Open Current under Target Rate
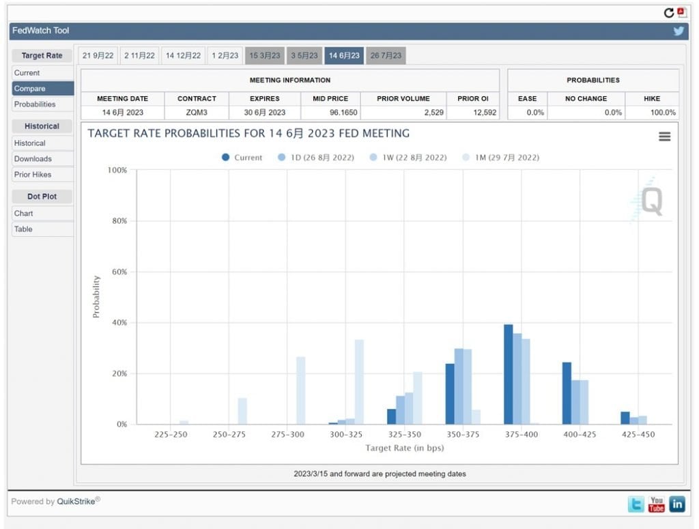699x529 pixels. tap(43, 72)
